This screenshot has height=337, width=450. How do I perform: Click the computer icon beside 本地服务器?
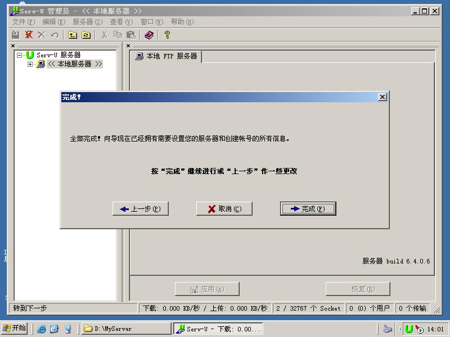(40, 63)
